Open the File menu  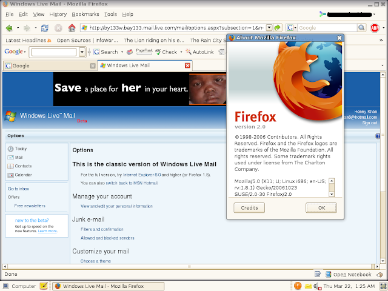(10, 15)
